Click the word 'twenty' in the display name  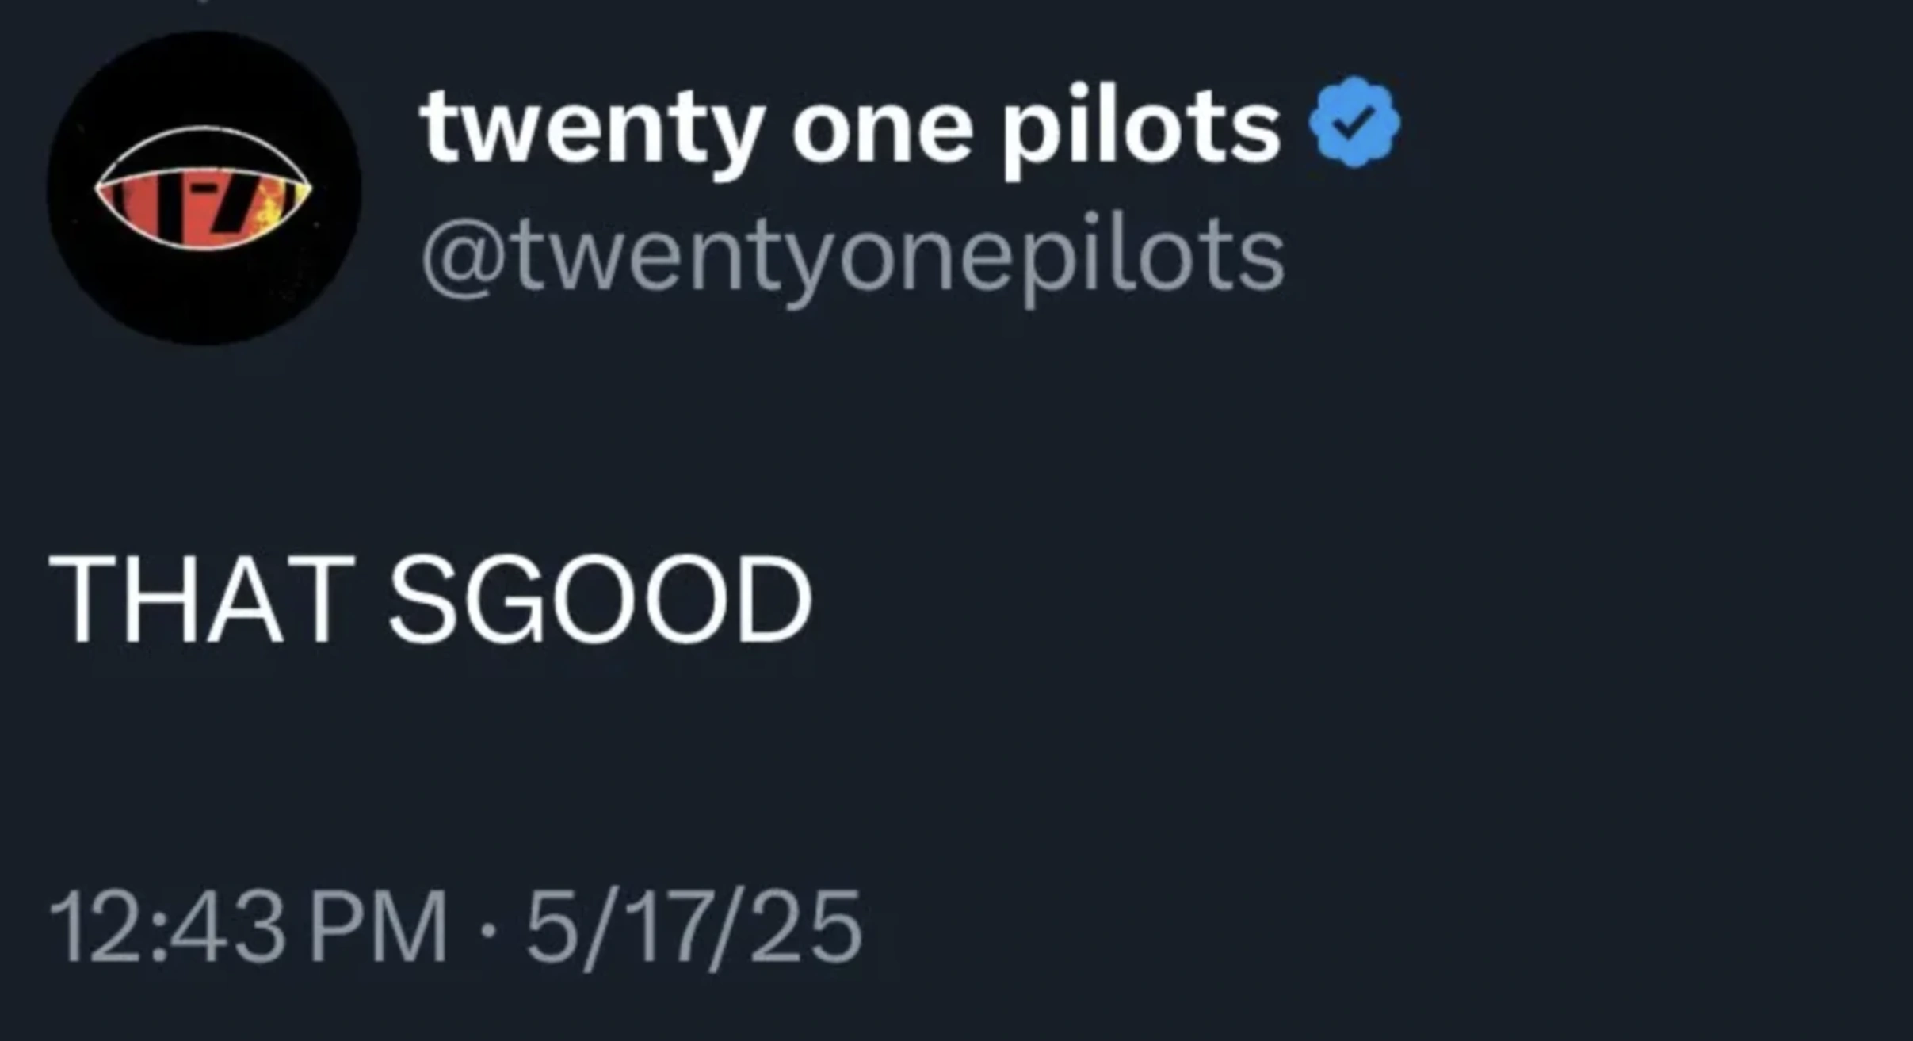pyautogui.click(x=593, y=131)
